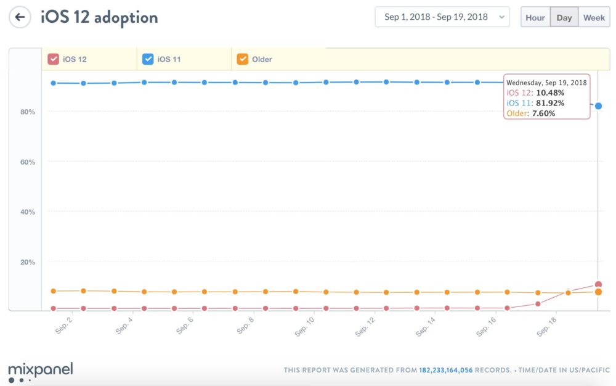Click the large blue iOS 11 Sep 19 data point
Viewport: 616px width, 386px height.
tap(598, 105)
